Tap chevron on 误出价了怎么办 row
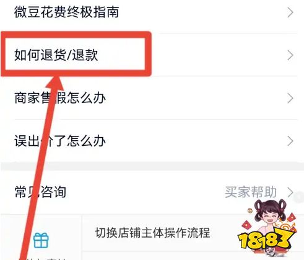Screen dimensions: 304x260 tap(290, 141)
